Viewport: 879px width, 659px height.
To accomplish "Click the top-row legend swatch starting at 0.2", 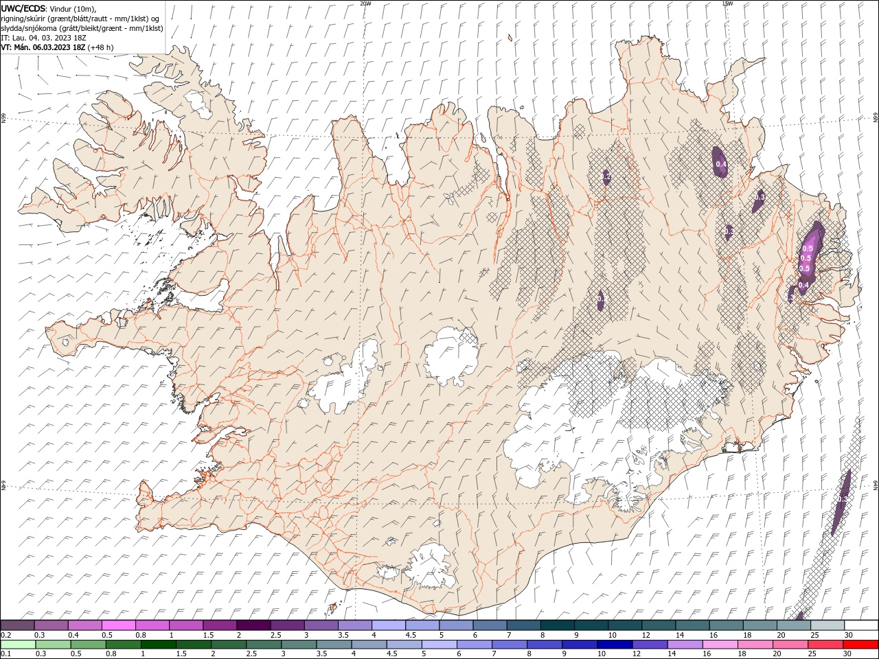I will [18, 625].
